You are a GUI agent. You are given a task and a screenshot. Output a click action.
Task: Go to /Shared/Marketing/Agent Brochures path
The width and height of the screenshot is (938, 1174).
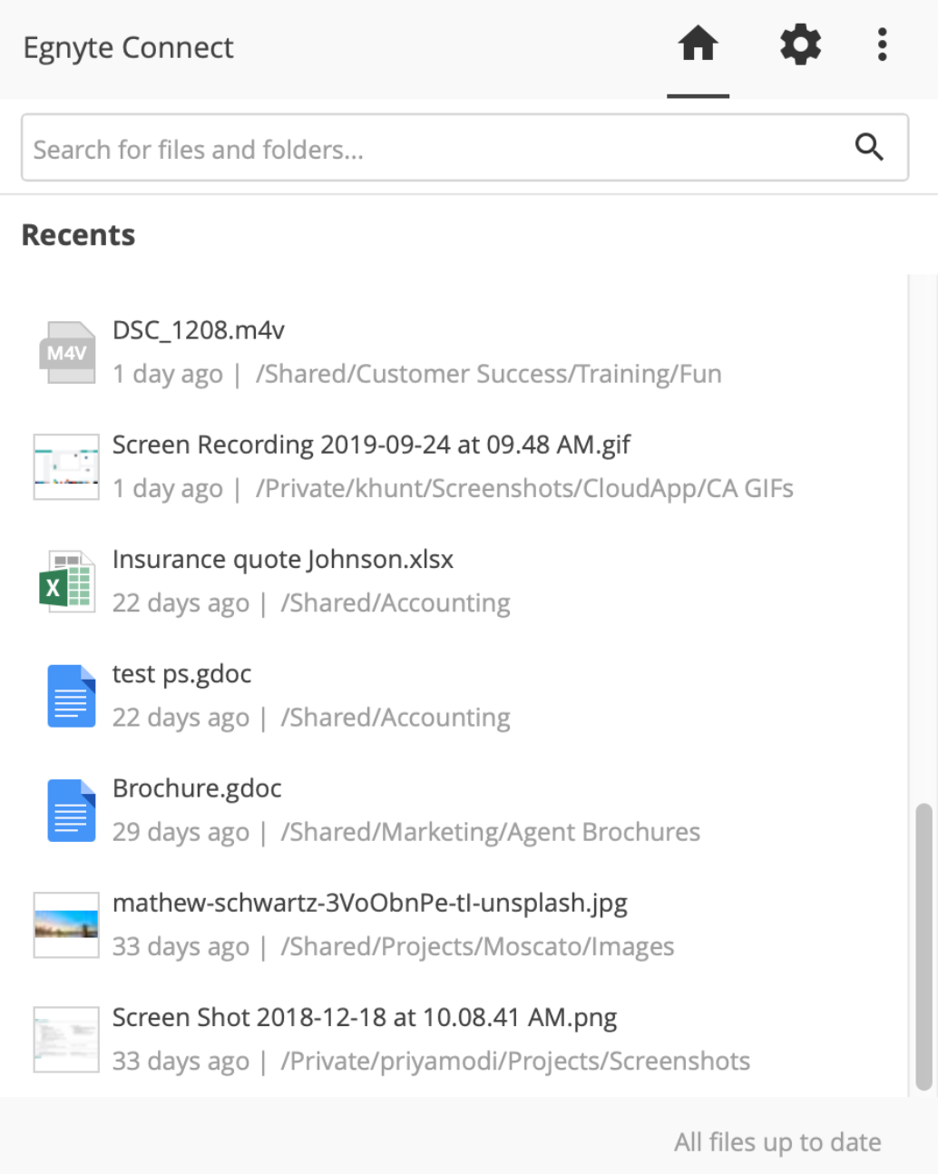tap(491, 832)
